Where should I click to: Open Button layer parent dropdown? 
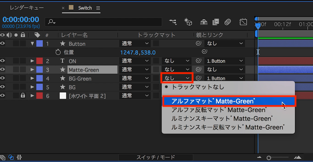pyautogui.click(x=225, y=43)
